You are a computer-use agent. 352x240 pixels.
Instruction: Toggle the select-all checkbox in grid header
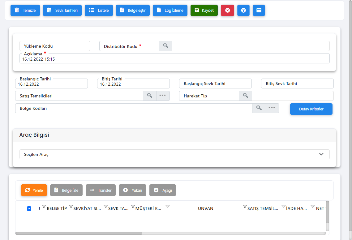tap(29, 208)
